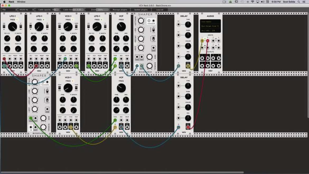Image resolution: width=309 pixels, height=174 pixels.
Task: Click the Cable opacity slider
Action: click(47, 10)
